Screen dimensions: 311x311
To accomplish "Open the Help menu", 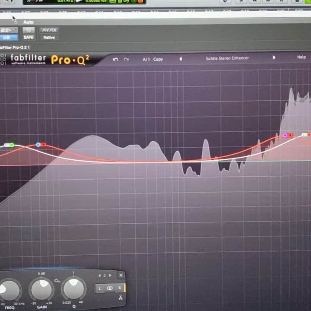I will point(301,57).
